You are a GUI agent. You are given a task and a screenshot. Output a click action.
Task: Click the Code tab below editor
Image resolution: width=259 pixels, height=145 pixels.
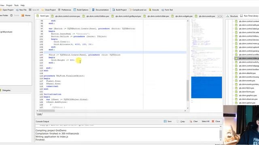tap(39, 114)
